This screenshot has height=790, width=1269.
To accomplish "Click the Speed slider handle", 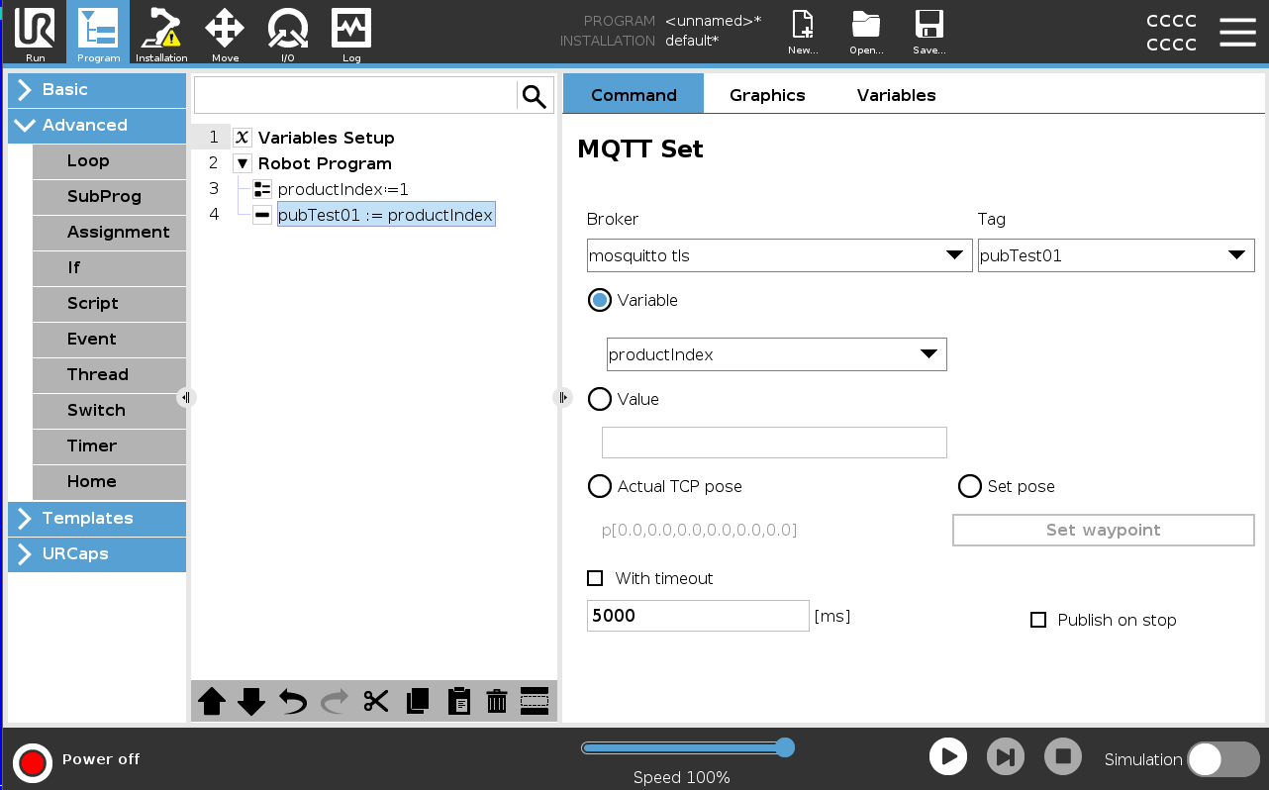I will (x=785, y=747).
